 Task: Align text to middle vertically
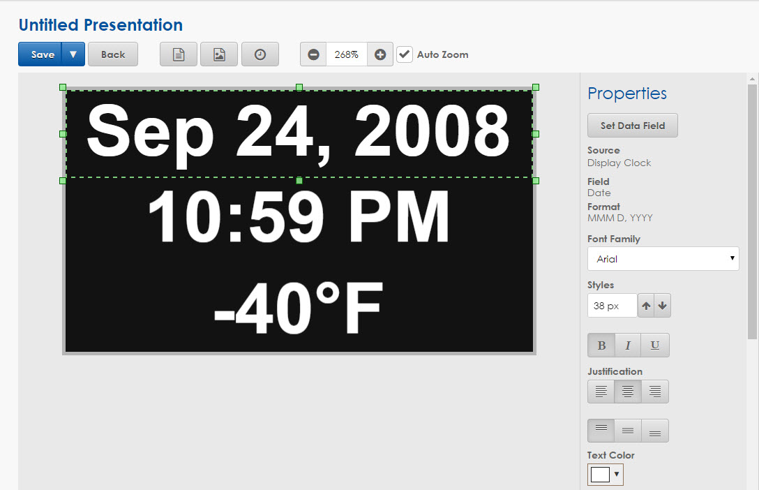point(628,431)
